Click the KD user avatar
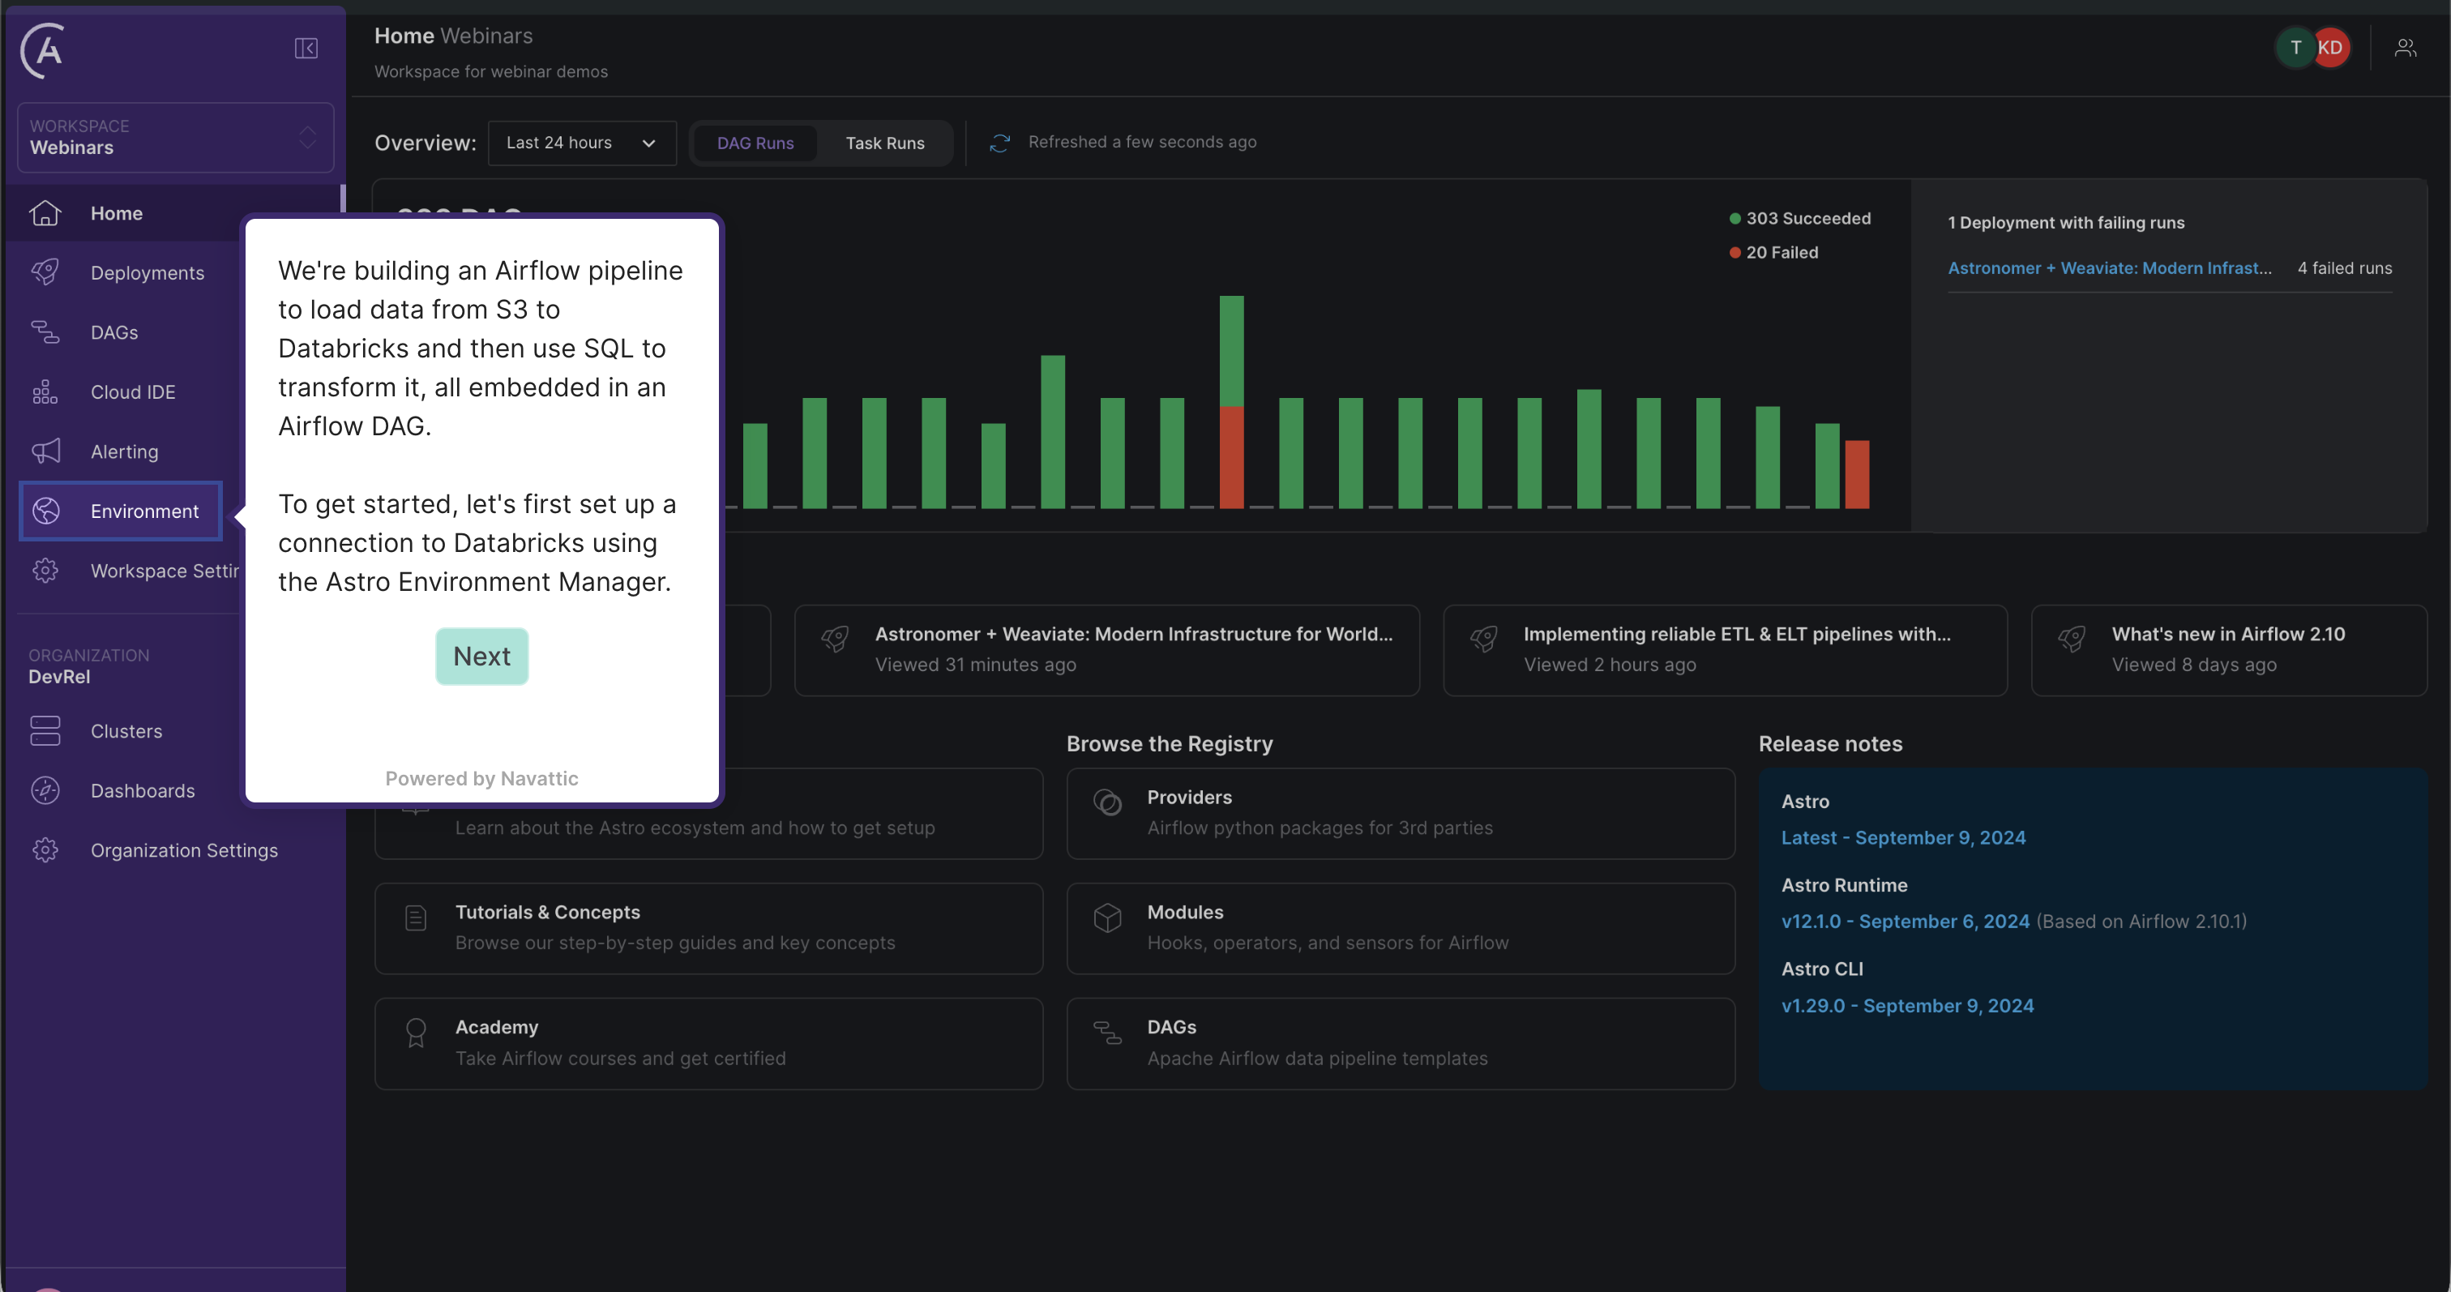The height and width of the screenshot is (1292, 2451). click(x=2331, y=48)
